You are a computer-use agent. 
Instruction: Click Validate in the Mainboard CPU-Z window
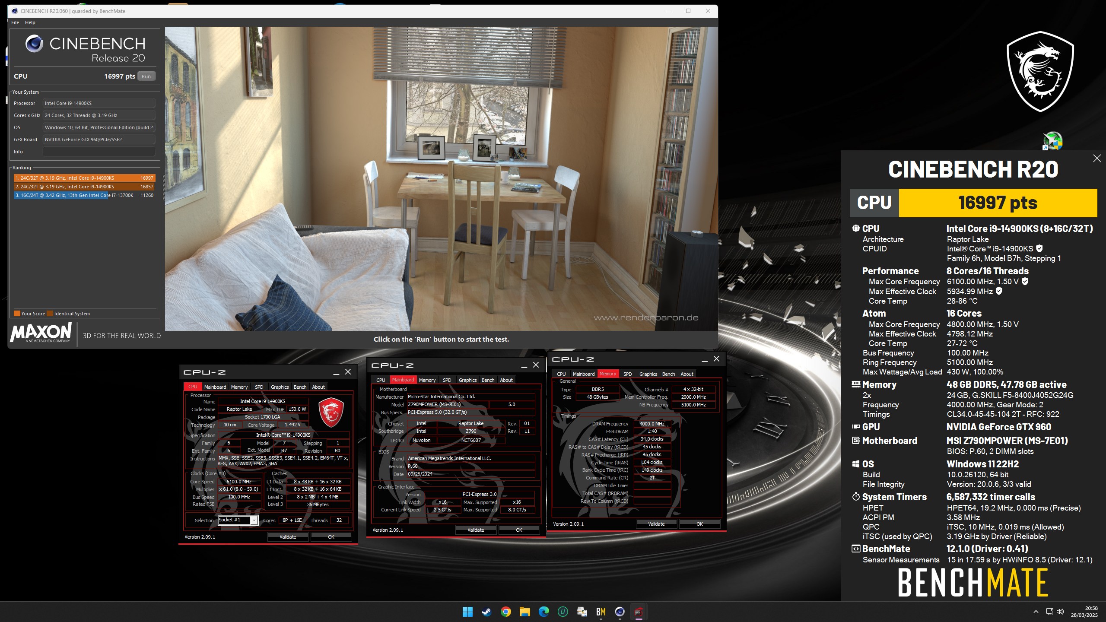click(x=476, y=530)
